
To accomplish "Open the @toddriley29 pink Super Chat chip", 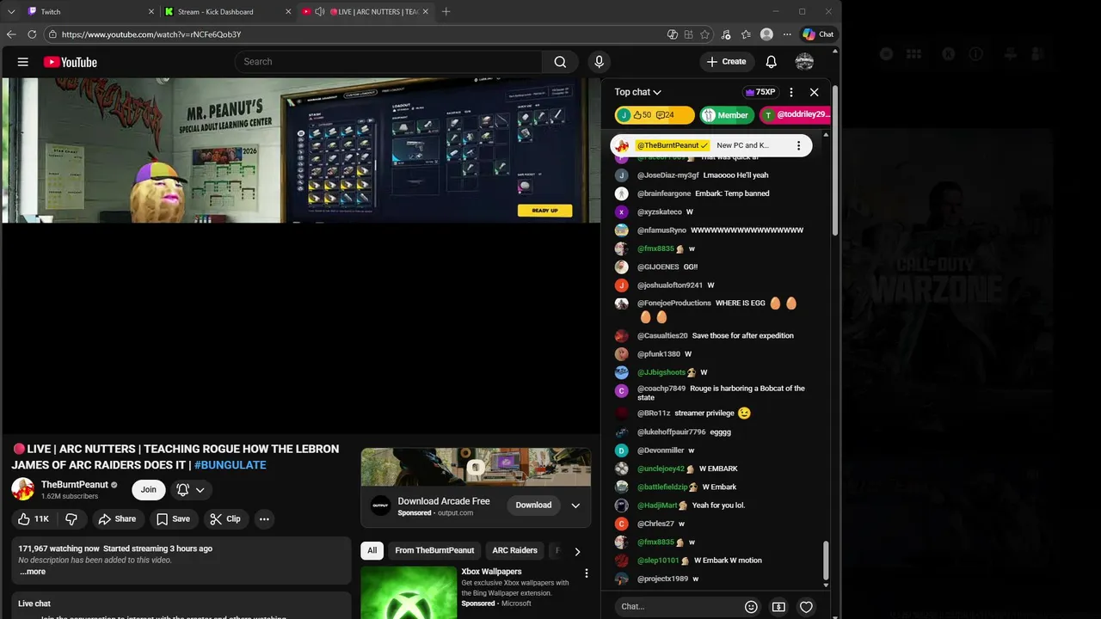I will point(796,115).
